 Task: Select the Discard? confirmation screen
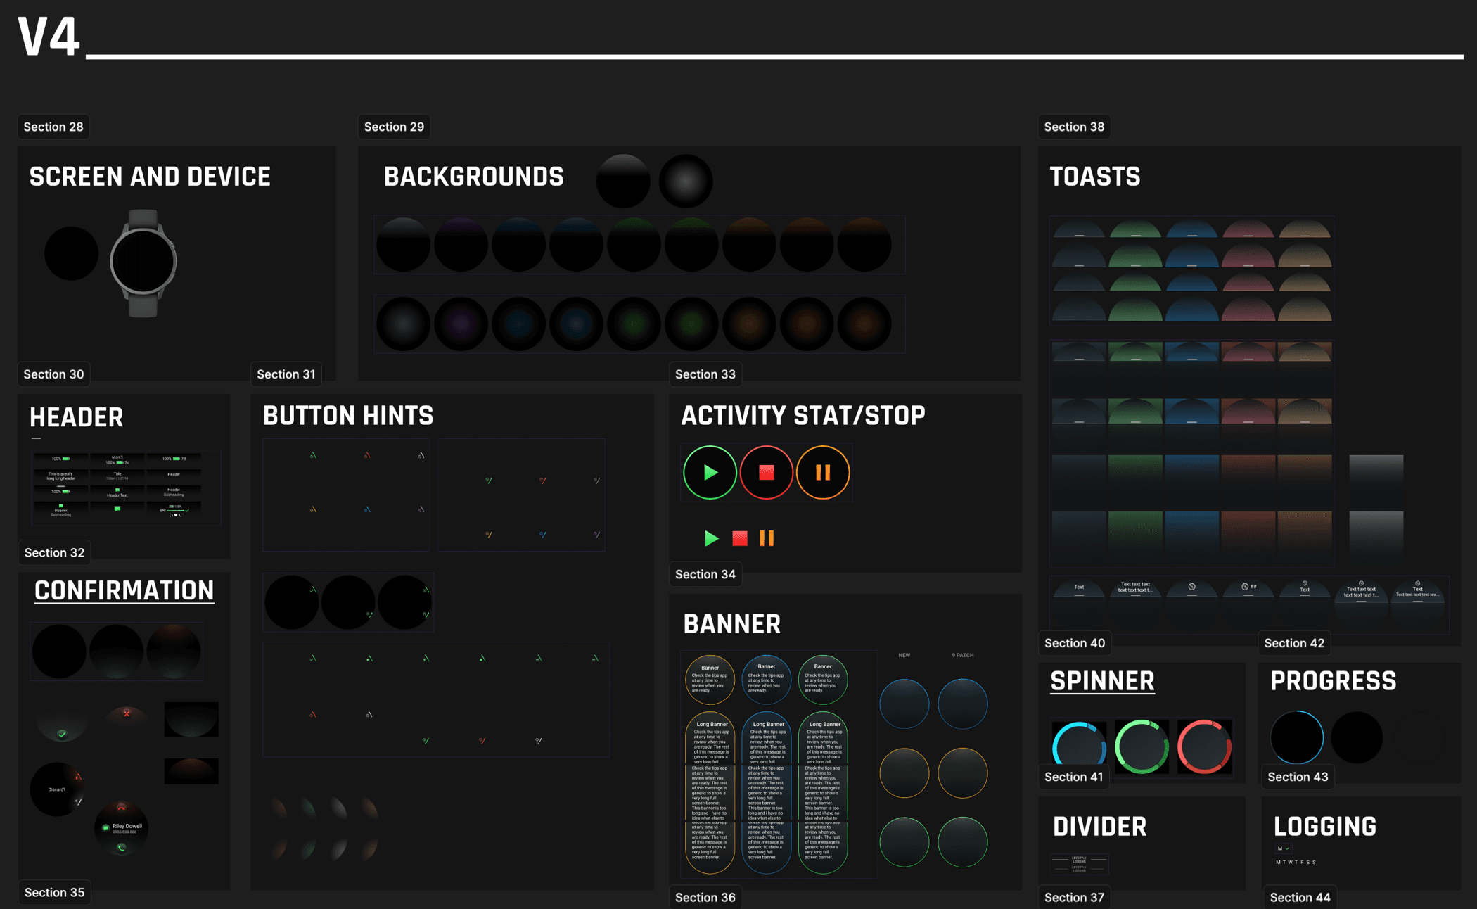[x=58, y=789]
